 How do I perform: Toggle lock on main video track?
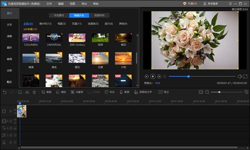(11, 111)
